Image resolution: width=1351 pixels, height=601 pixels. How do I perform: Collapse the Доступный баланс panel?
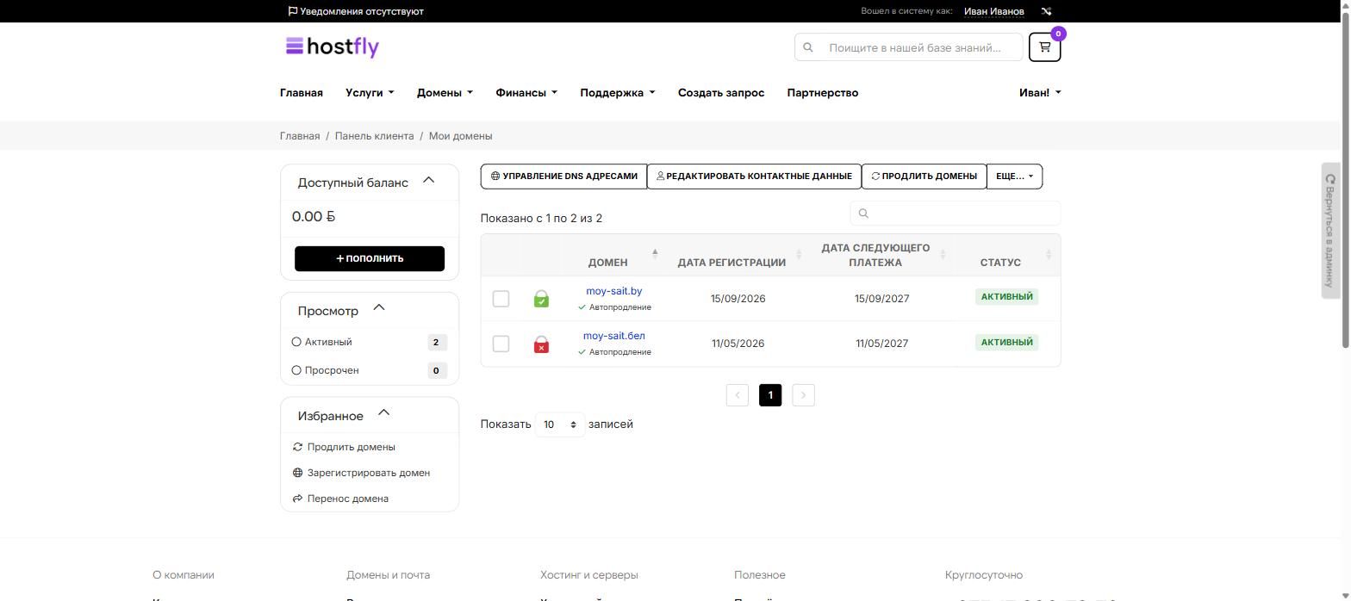[x=429, y=181]
